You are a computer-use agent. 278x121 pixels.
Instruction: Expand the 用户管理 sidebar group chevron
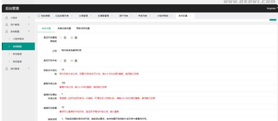[x=29, y=24]
